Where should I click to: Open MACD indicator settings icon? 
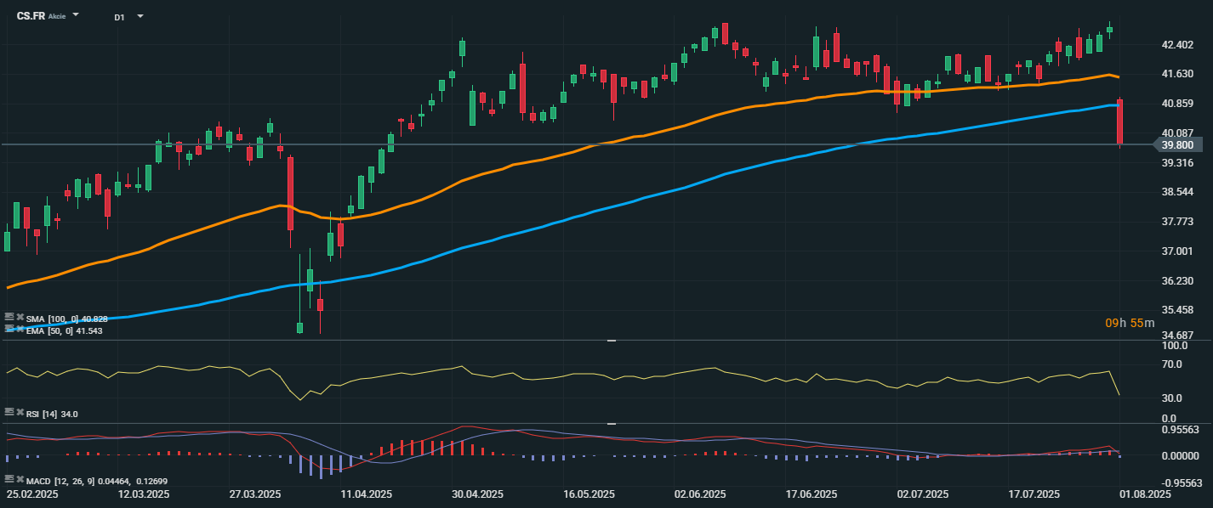coord(9,481)
